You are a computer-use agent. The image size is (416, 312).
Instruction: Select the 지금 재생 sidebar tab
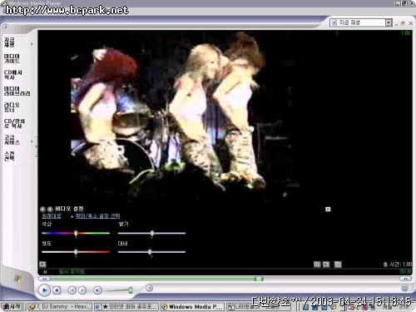15,42
